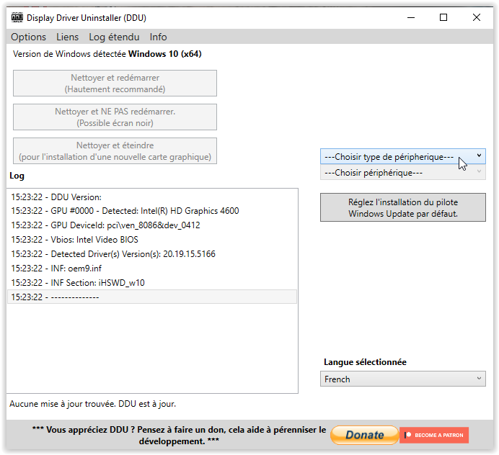Select log line INF: oem9.inf
Image resolution: width=499 pixels, height=455 pixels.
coord(152,268)
